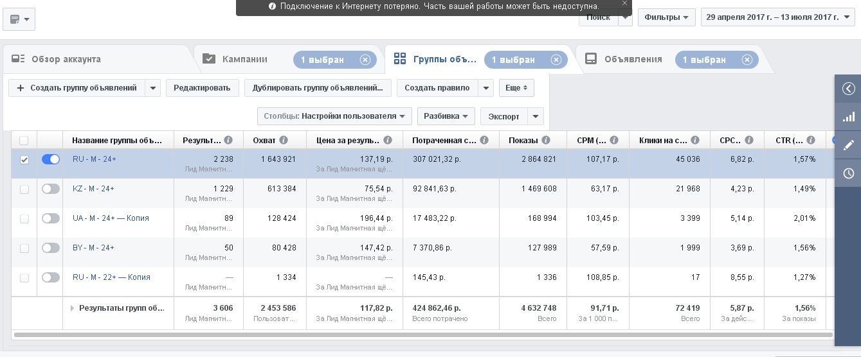861x357 pixels.
Task: Click info icon next to Показы column
Action: (x=546, y=140)
